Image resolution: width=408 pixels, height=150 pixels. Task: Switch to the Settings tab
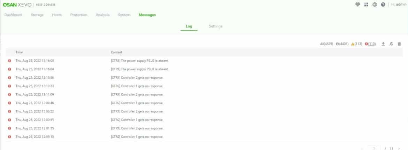coord(216,26)
